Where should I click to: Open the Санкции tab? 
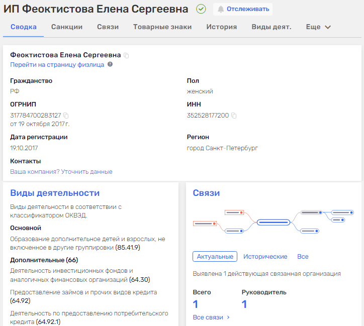click(x=67, y=27)
